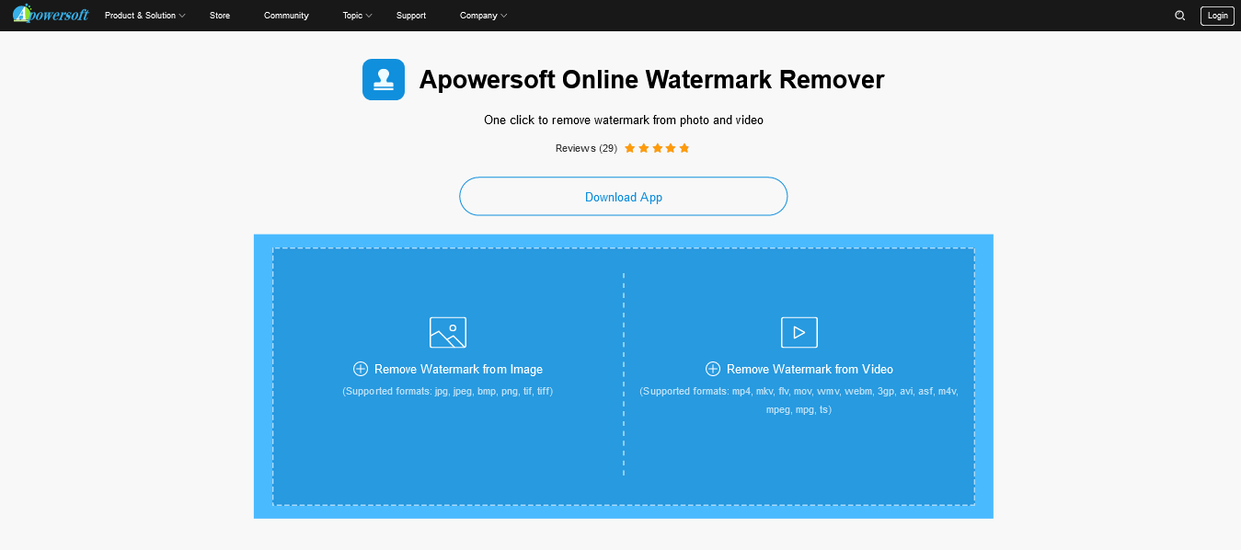Click the Download App button

tap(624, 197)
